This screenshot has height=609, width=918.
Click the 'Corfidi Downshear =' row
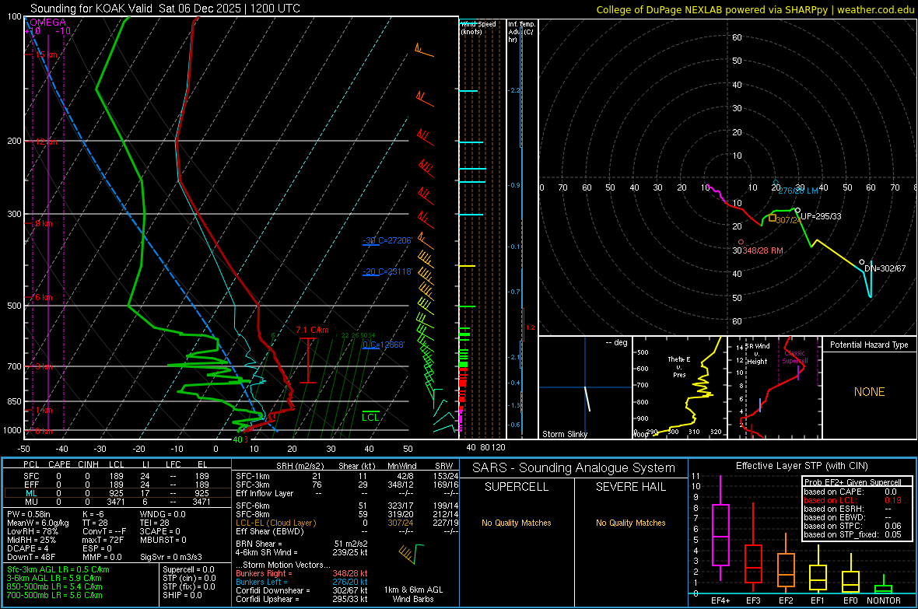(x=302, y=590)
